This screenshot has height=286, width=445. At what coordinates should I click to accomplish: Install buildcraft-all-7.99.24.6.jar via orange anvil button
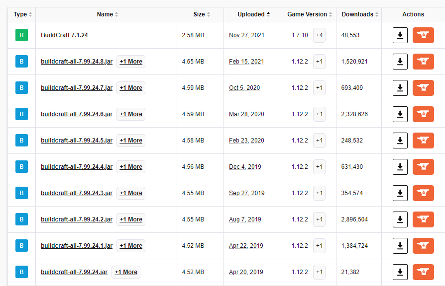point(423,114)
